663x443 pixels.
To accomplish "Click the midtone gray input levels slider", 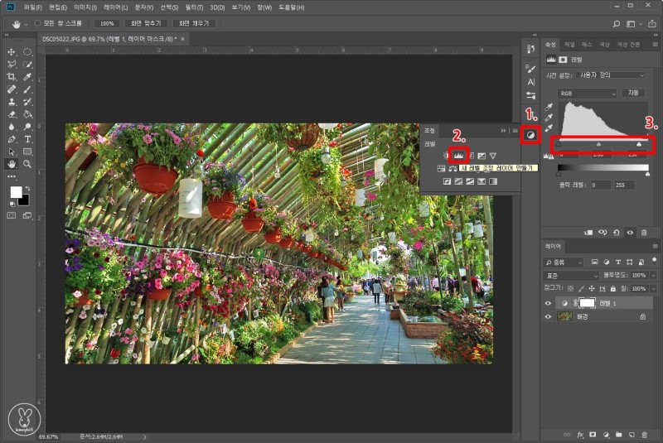I will click(598, 144).
